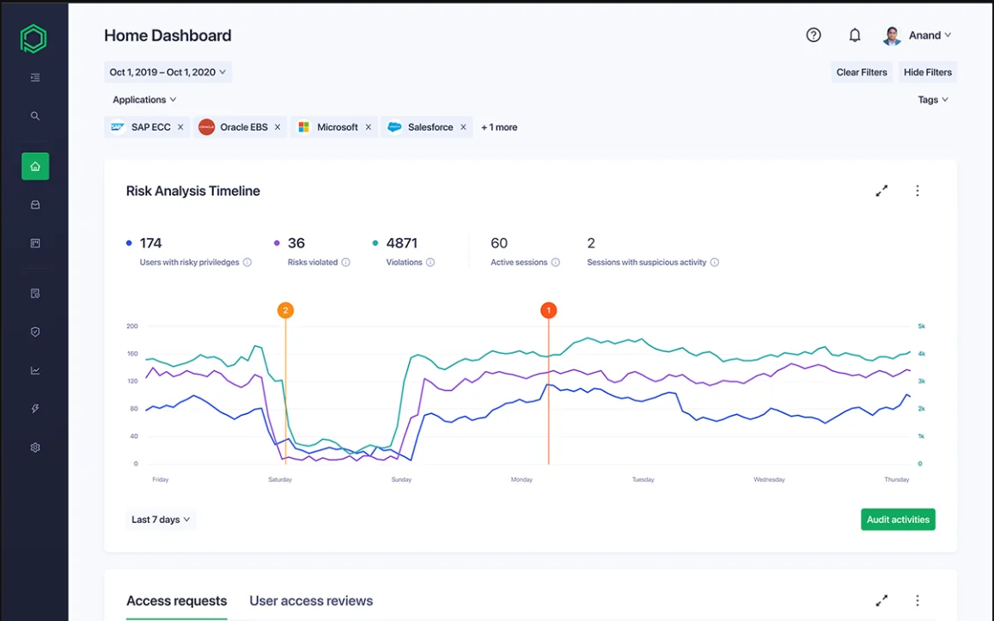Switch to the Access requests tab

(x=177, y=600)
